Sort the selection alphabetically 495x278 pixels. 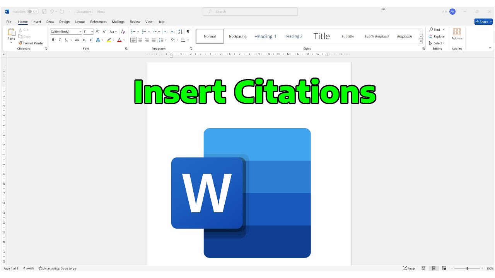click(x=180, y=32)
